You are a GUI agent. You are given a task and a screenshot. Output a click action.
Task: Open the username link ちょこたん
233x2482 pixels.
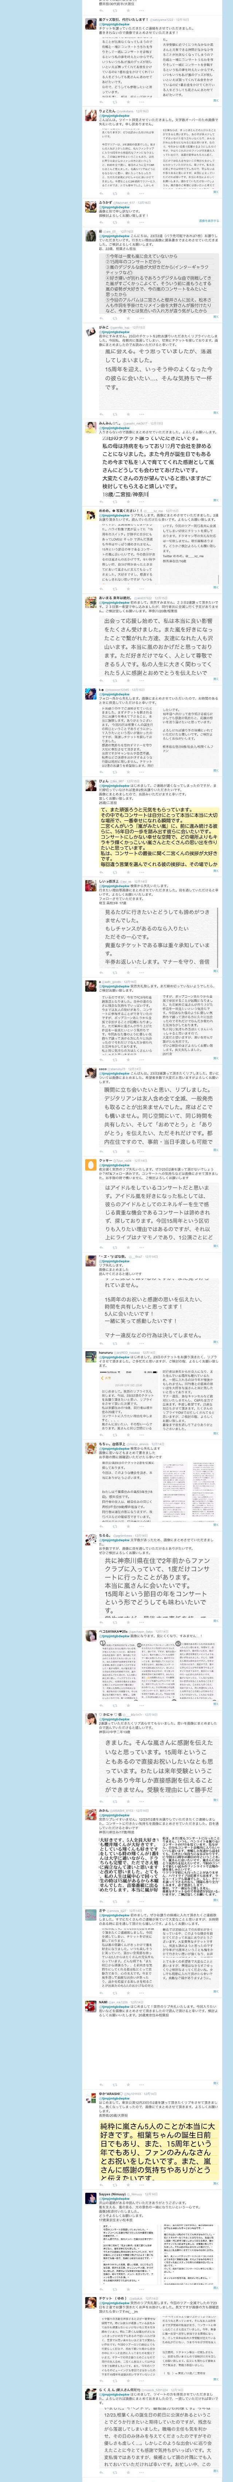pyautogui.click(x=107, y=111)
